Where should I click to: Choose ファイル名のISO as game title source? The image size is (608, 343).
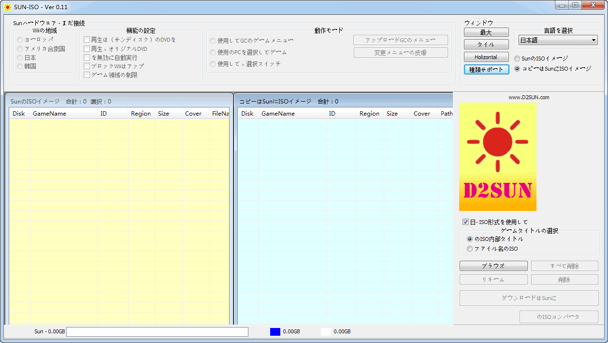click(470, 249)
